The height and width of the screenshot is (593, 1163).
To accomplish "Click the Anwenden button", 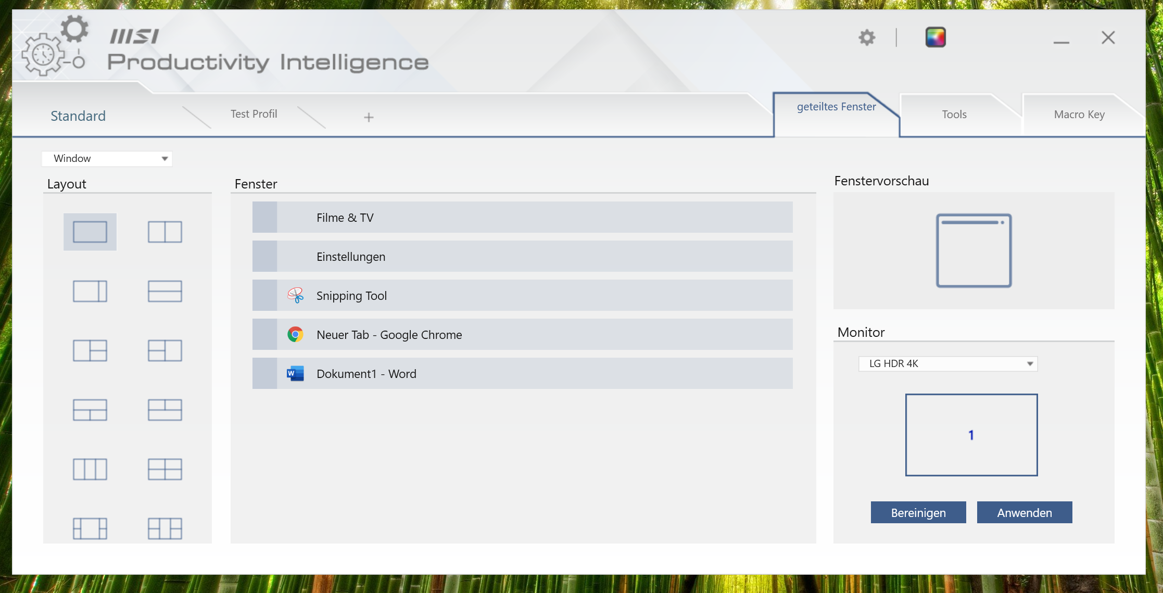I will pos(1025,513).
